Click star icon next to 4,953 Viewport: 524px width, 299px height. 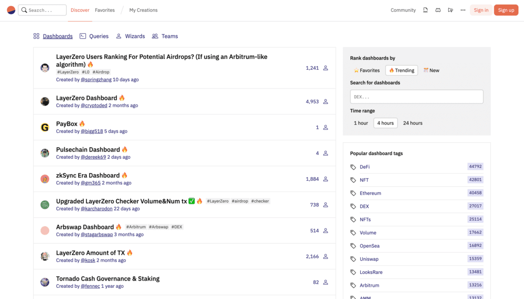click(325, 101)
